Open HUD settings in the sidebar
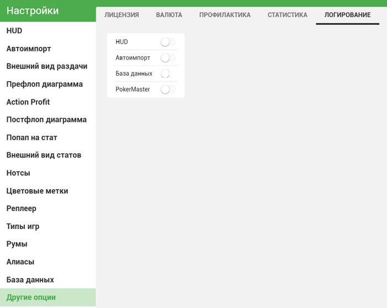 click(x=48, y=31)
